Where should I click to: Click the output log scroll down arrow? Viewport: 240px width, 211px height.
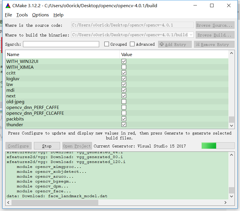[231, 196]
